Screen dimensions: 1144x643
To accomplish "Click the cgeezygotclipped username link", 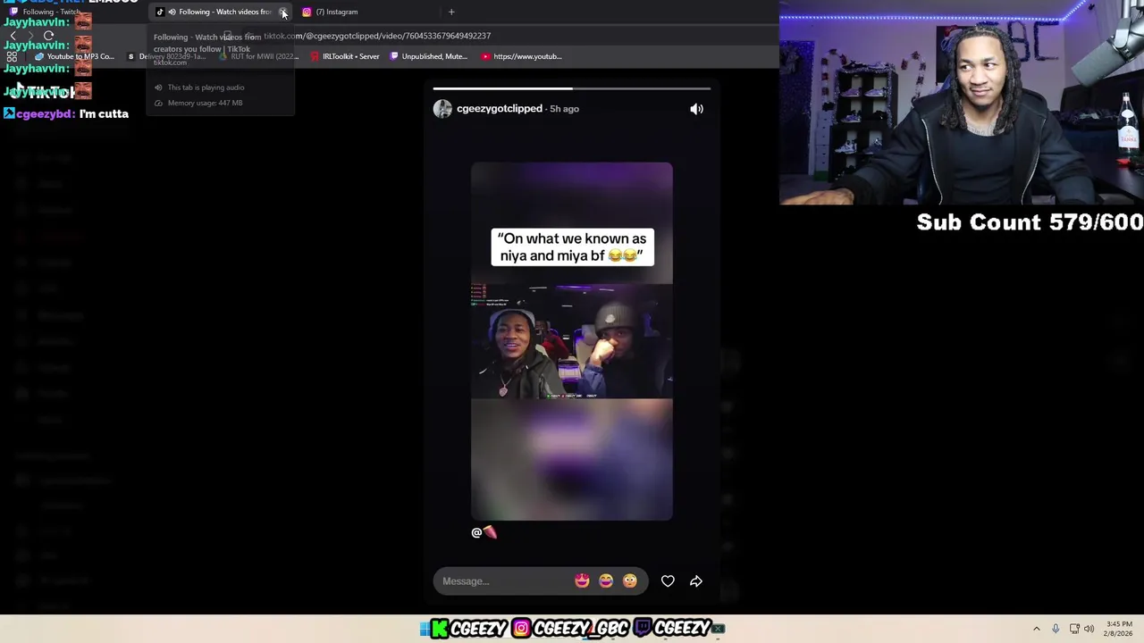I will [x=500, y=109].
